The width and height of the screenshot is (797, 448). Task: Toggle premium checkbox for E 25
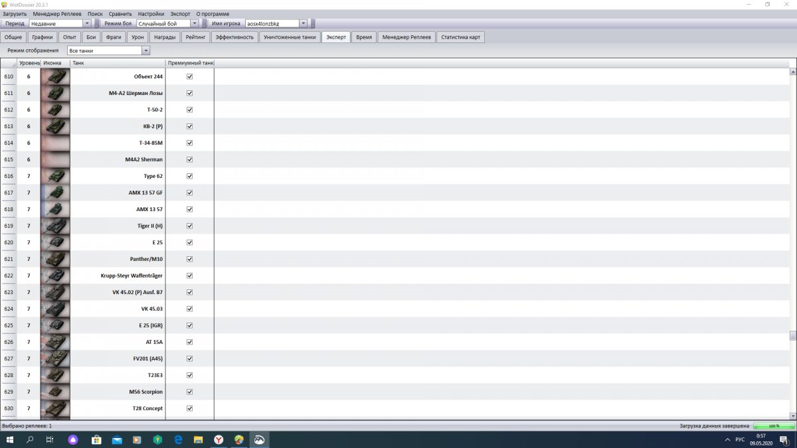click(x=189, y=242)
